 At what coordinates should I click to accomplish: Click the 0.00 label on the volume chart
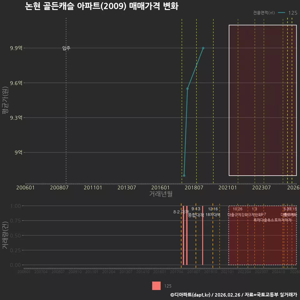coord(16,265)
